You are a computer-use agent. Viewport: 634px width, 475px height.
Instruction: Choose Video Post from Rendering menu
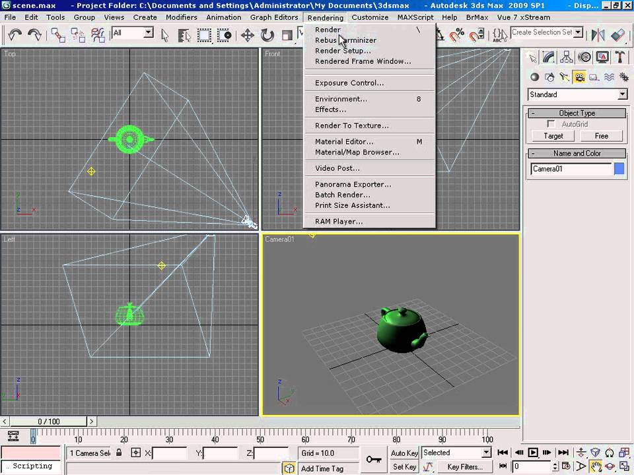pyautogui.click(x=369, y=168)
